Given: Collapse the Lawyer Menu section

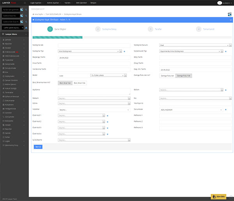Looking at the screenshot, I should [26, 34].
